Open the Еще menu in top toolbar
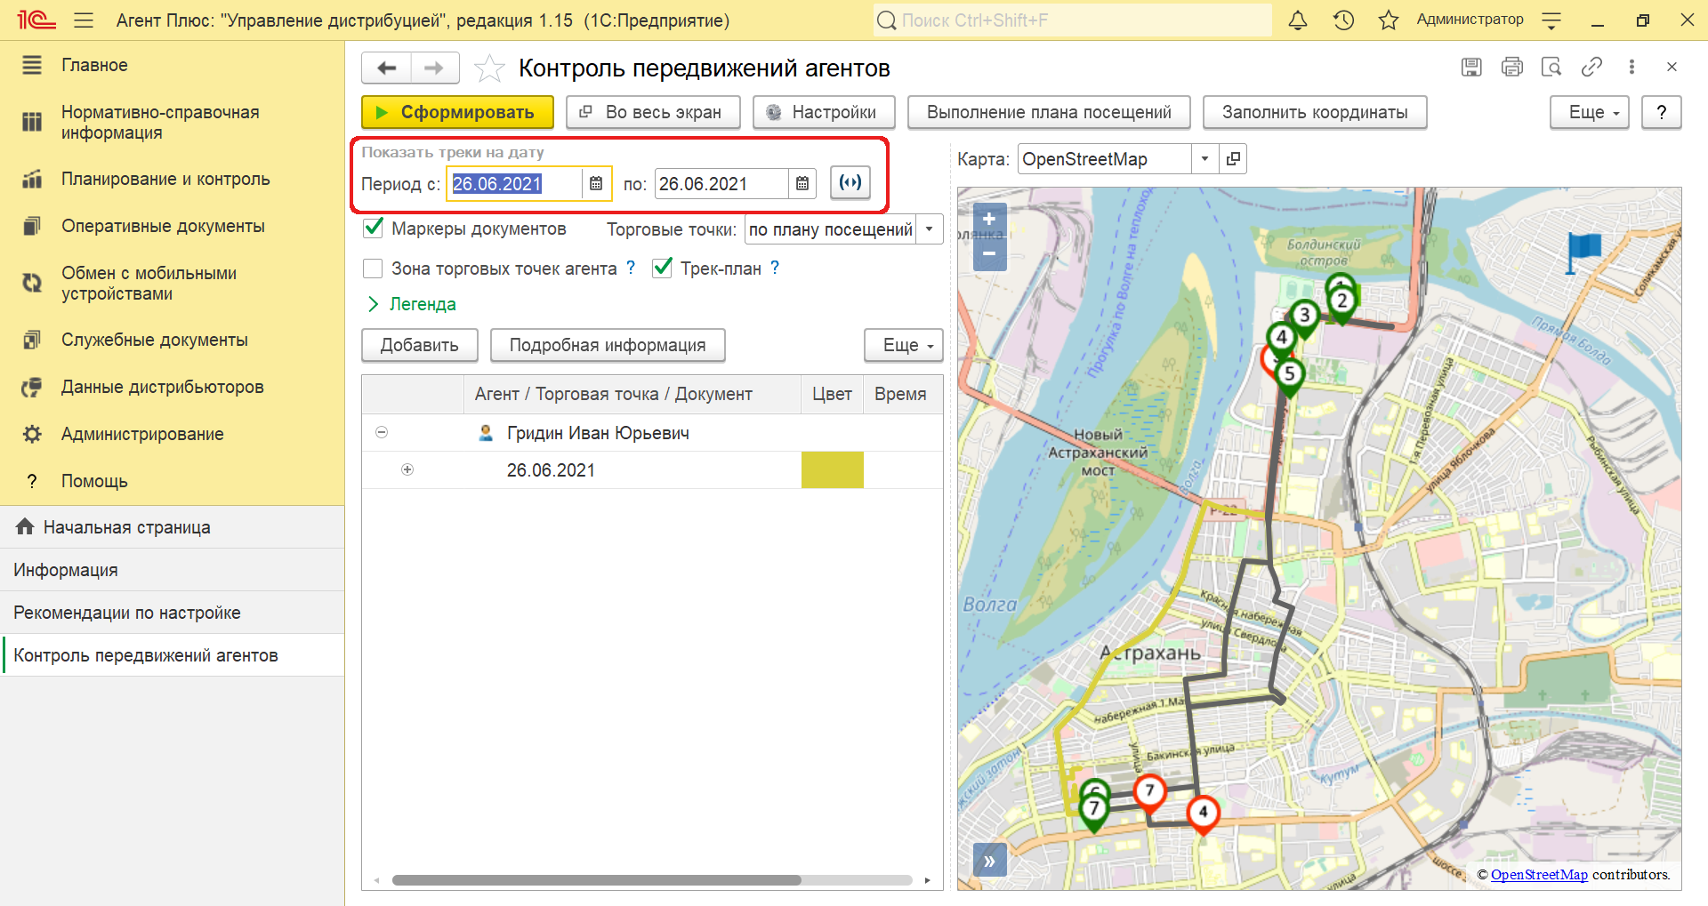Image resolution: width=1708 pixels, height=906 pixels. tap(1589, 112)
